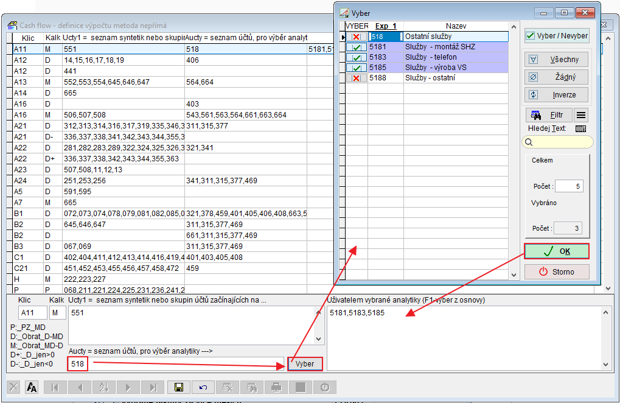Click Žádný to deselect all rows
The height and width of the screenshot is (403, 620).
[557, 77]
